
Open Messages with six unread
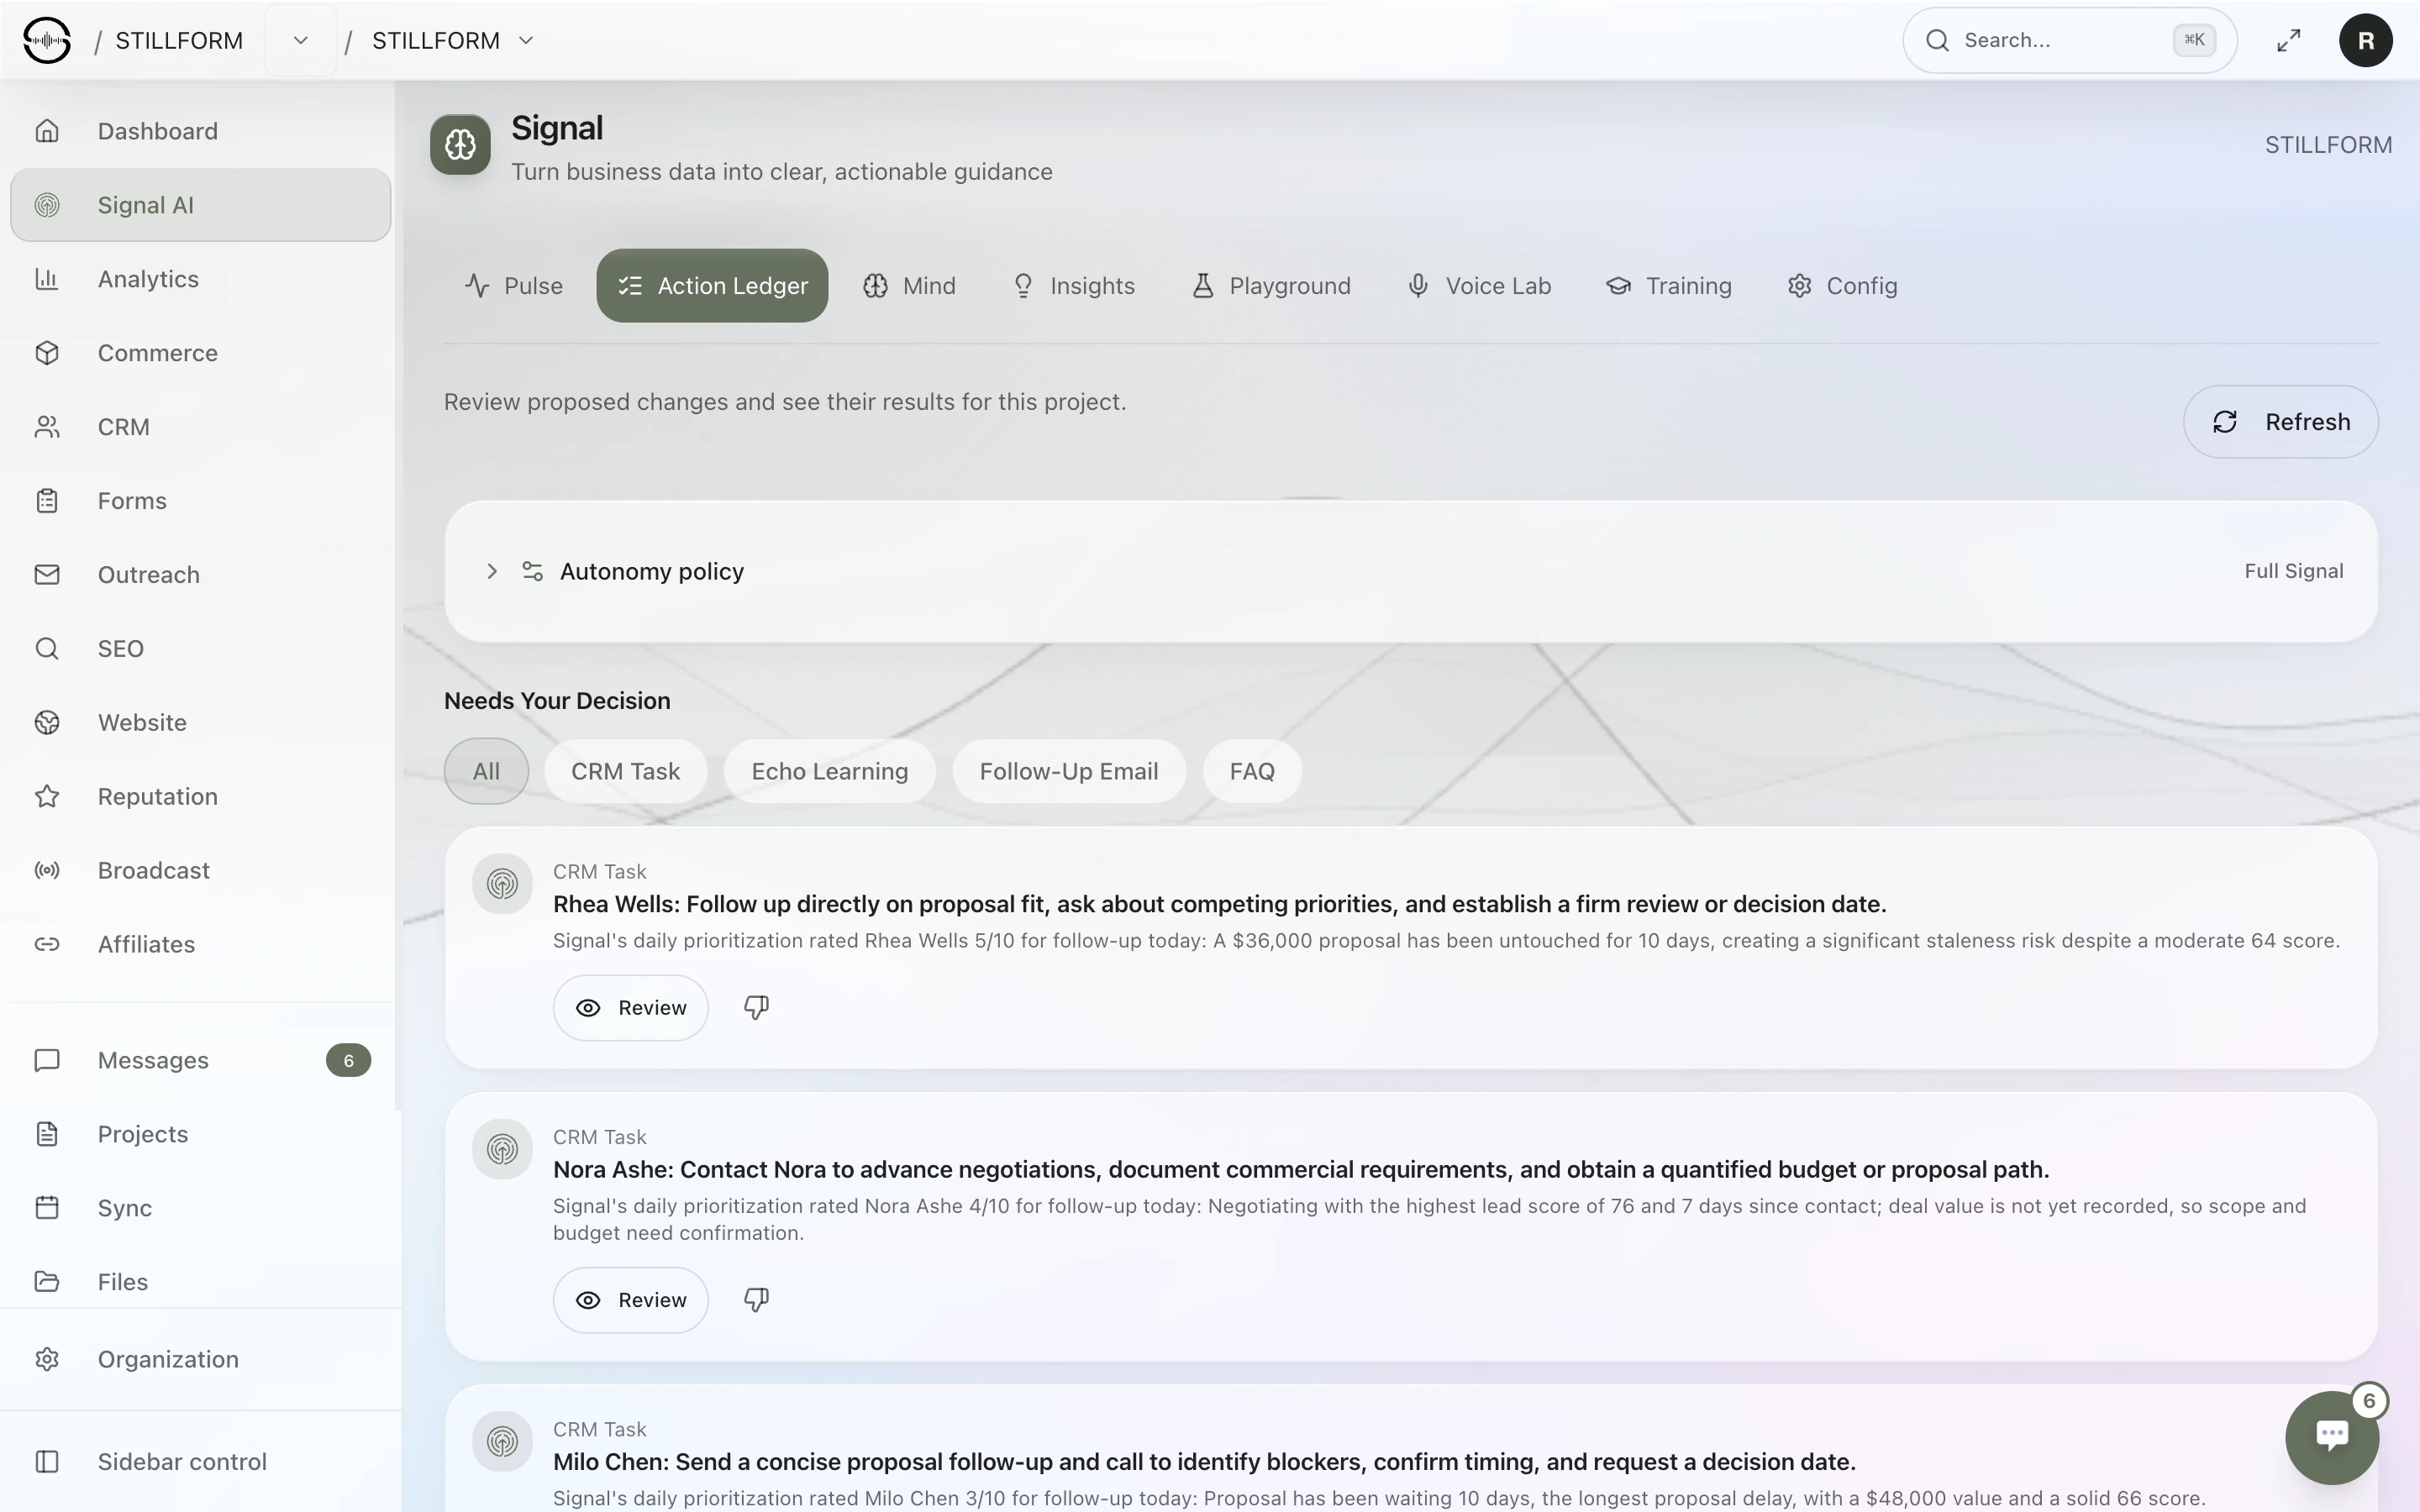[x=200, y=1060]
